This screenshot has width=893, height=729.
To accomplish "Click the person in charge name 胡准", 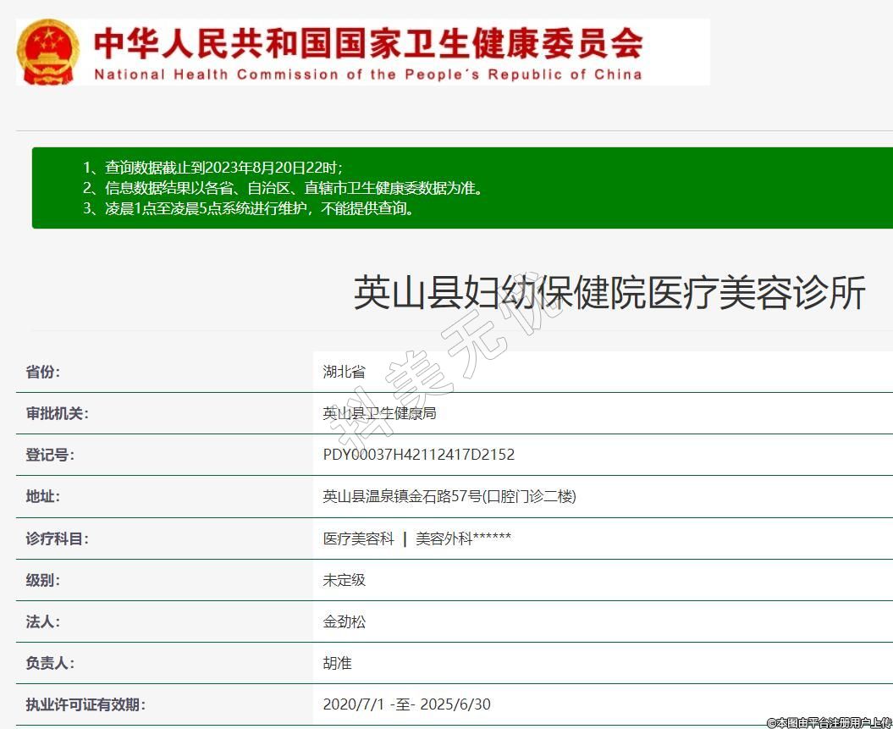I will 337,663.
